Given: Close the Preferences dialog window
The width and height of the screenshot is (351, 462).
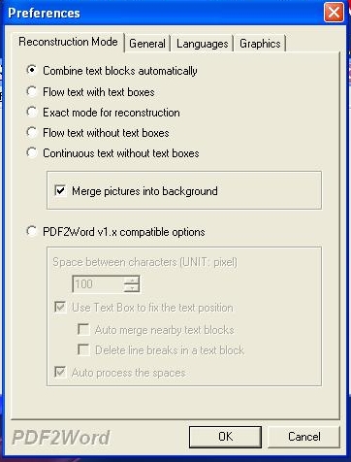Looking at the screenshot, I should click(334, 13).
